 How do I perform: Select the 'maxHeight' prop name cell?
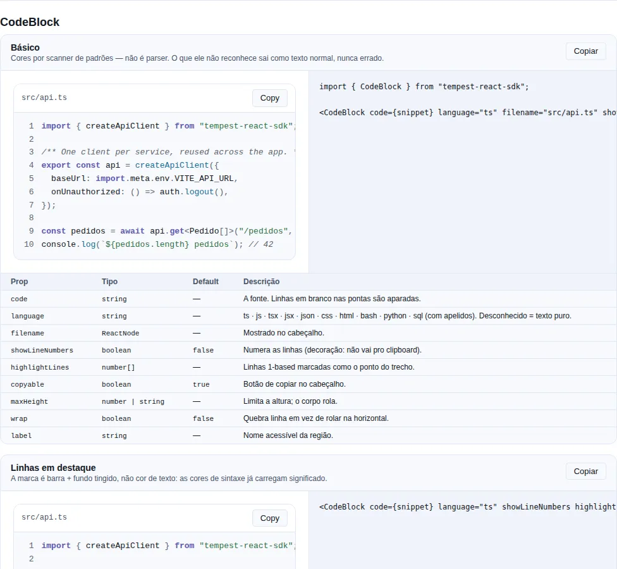click(x=29, y=401)
